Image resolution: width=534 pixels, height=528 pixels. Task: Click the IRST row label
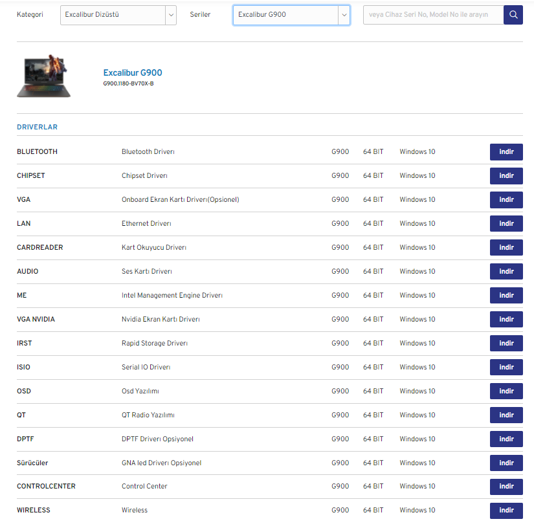[x=24, y=343]
